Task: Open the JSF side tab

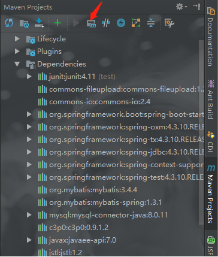Action: [211, 246]
